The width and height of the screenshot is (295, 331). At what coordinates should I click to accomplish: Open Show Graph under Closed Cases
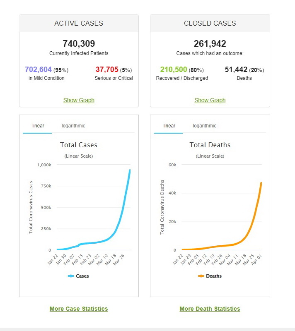[x=210, y=100]
